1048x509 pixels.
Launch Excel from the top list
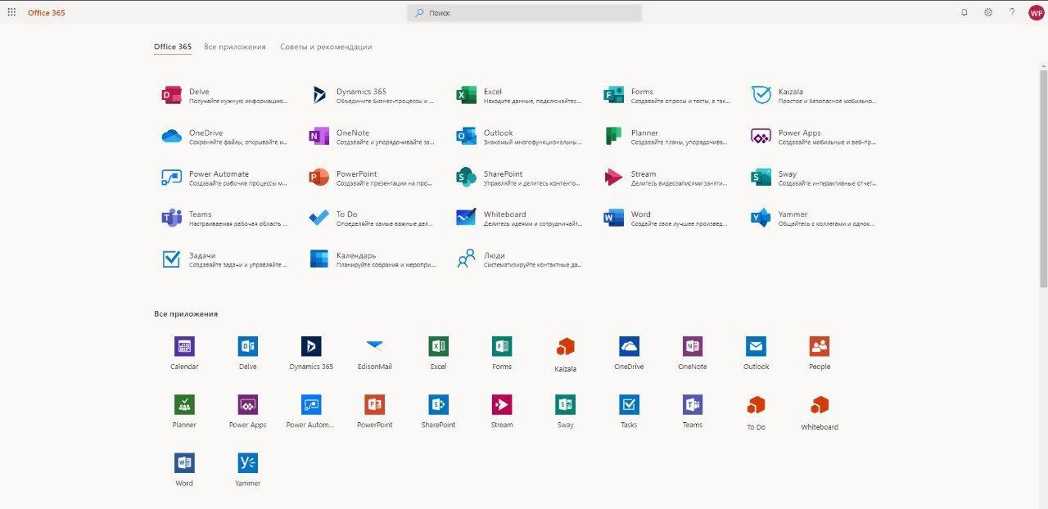coord(520,96)
